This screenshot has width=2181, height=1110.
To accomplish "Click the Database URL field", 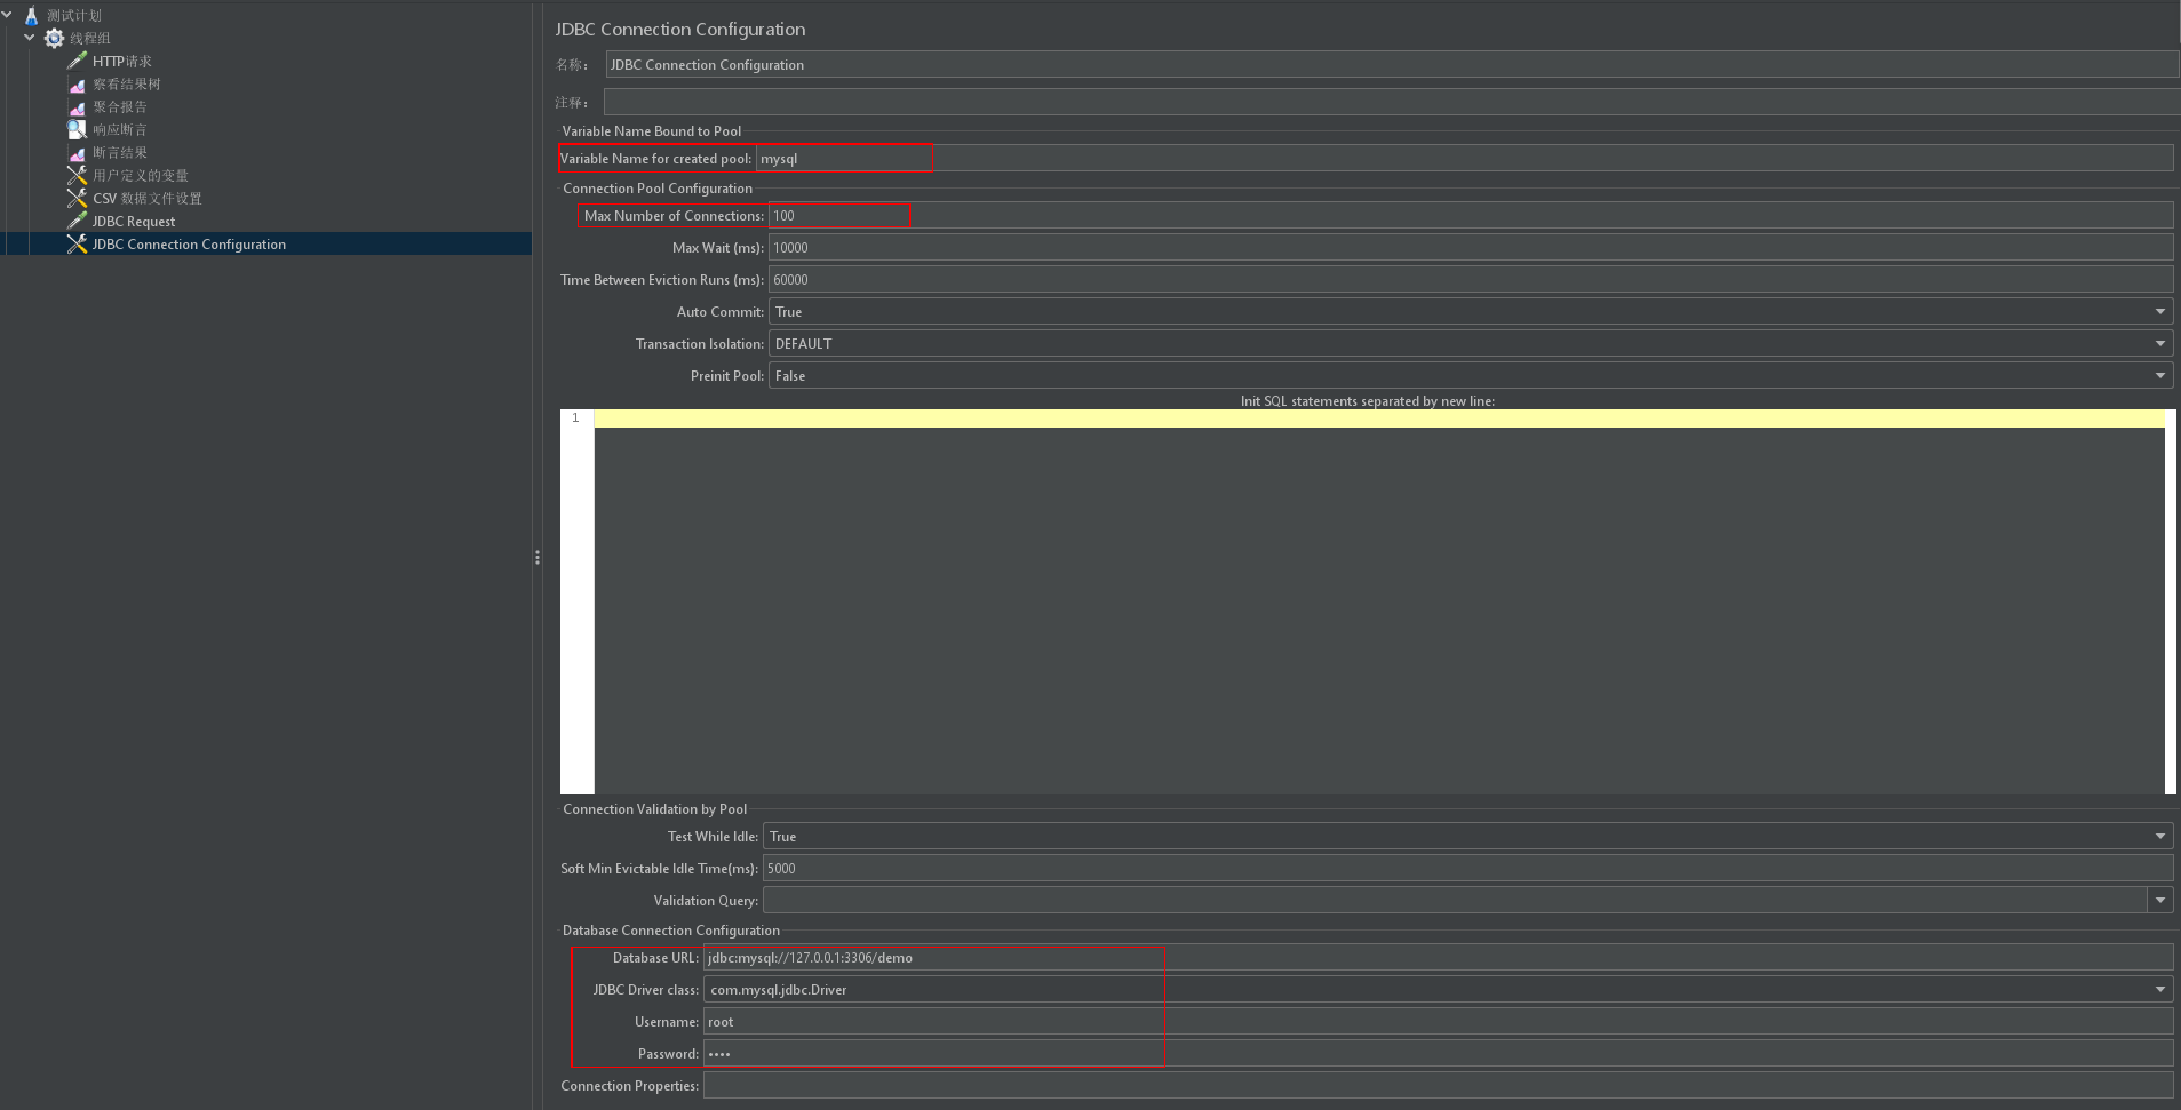I will [1438, 958].
